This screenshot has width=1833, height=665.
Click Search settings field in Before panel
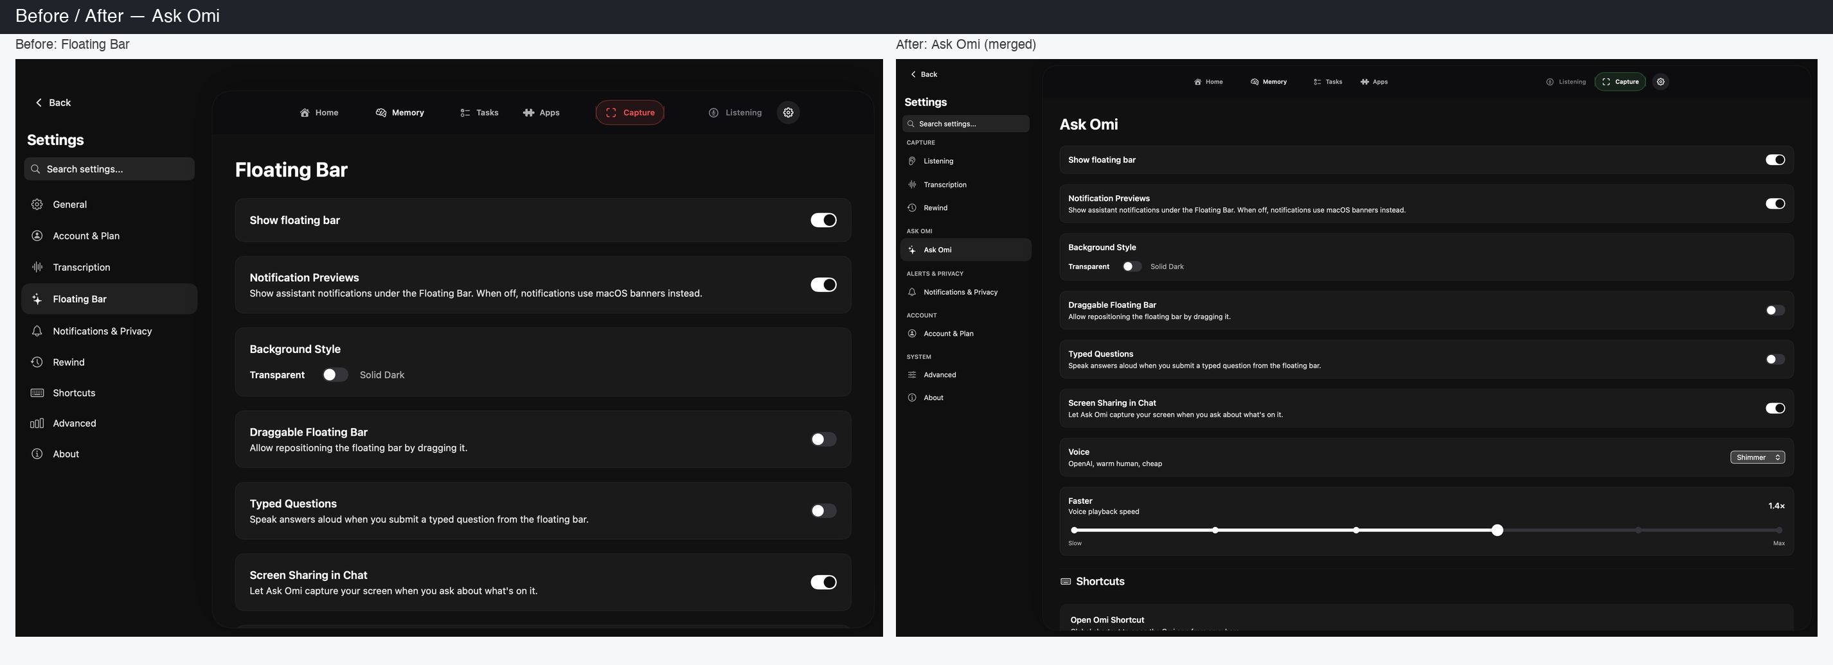point(109,169)
